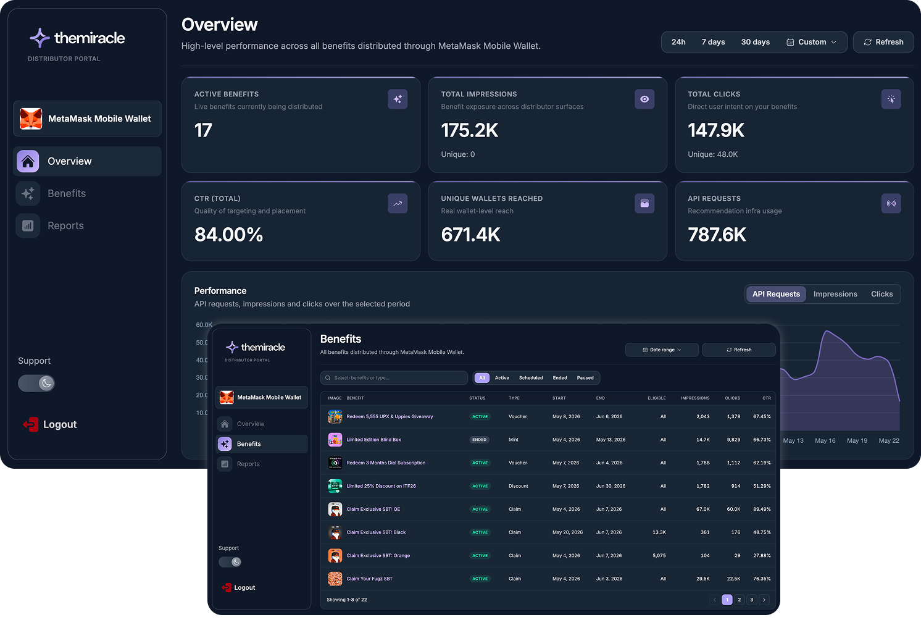Switch Performance chart to Impressions tab
Viewport: 921px width, 625px height.
835,294
